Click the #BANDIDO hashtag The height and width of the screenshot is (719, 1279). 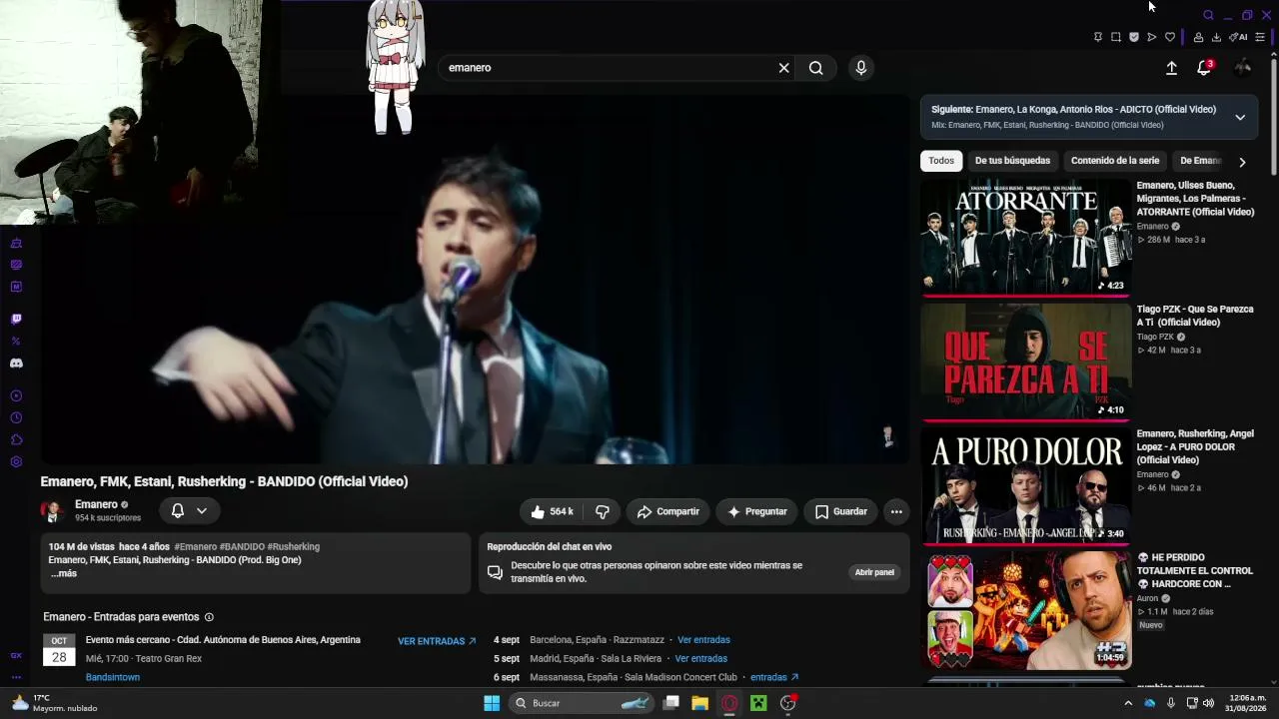tap(242, 547)
